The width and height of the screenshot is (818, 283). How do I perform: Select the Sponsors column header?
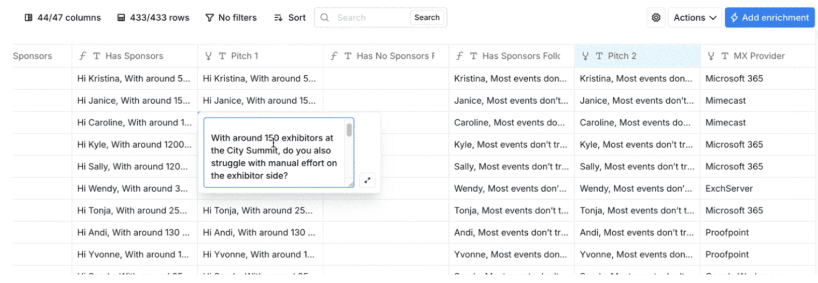tap(42, 56)
